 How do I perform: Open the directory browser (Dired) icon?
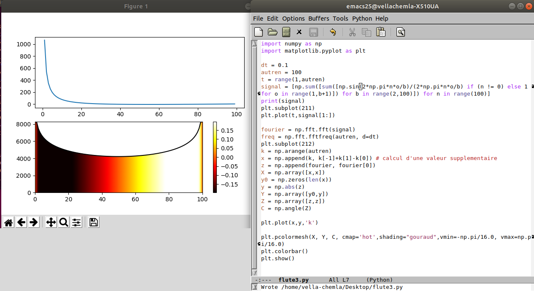coord(286,32)
